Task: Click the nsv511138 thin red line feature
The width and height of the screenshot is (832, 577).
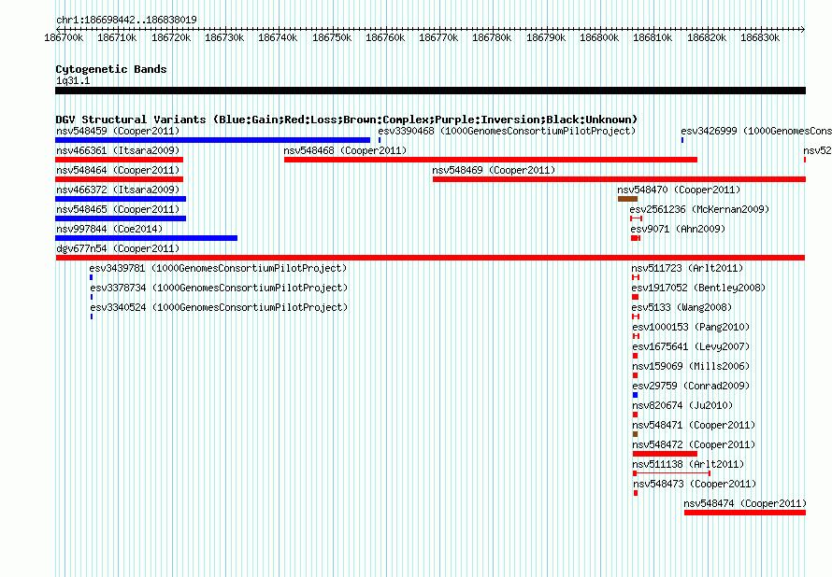Action: [x=672, y=473]
